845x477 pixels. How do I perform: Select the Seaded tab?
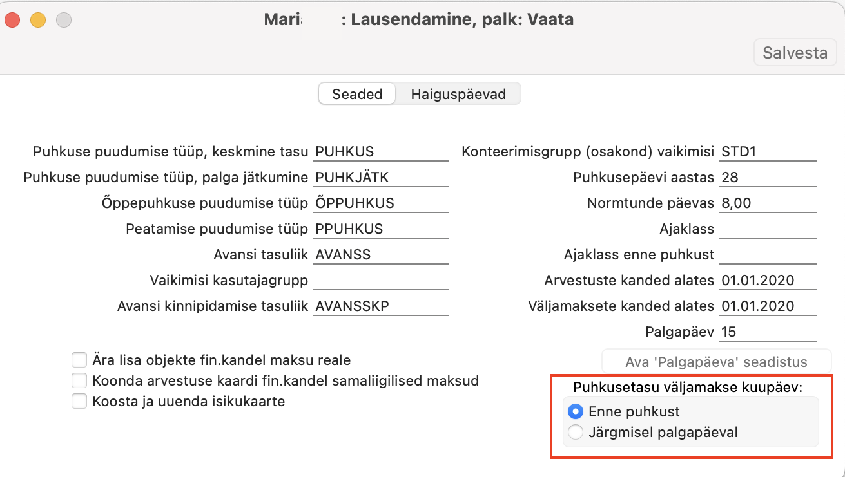pos(357,94)
